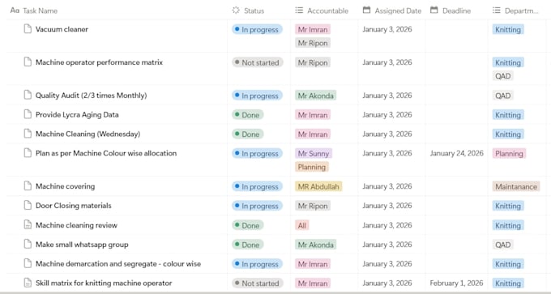551x294 pixels.
Task: Click page icon beside Machine covering
Action: pyautogui.click(x=28, y=185)
